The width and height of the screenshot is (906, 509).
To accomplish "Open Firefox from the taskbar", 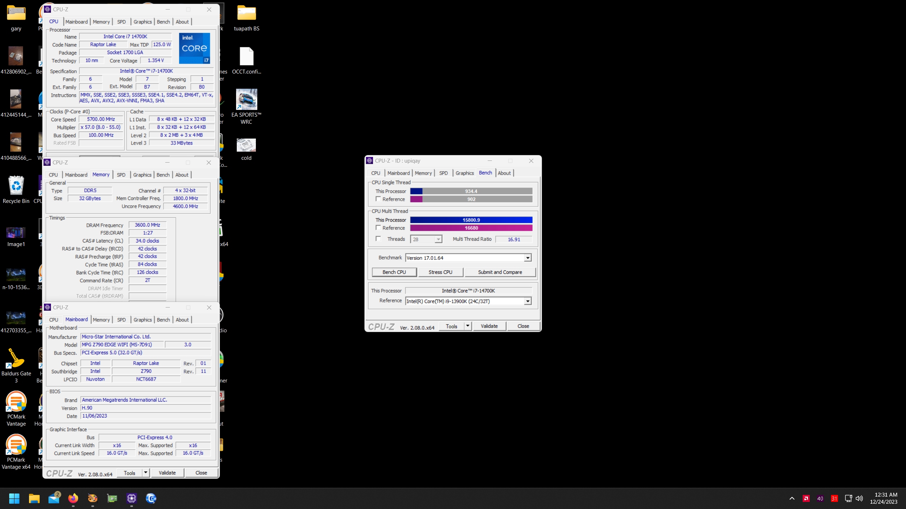I will pyautogui.click(x=73, y=498).
